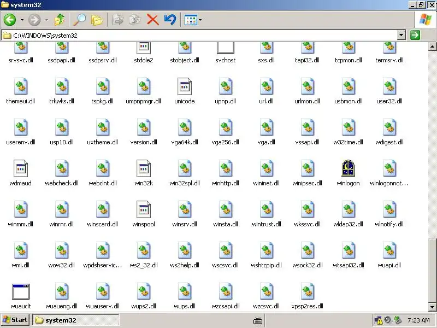Select the wdmaud file icon
437x328 pixels.
point(21,168)
